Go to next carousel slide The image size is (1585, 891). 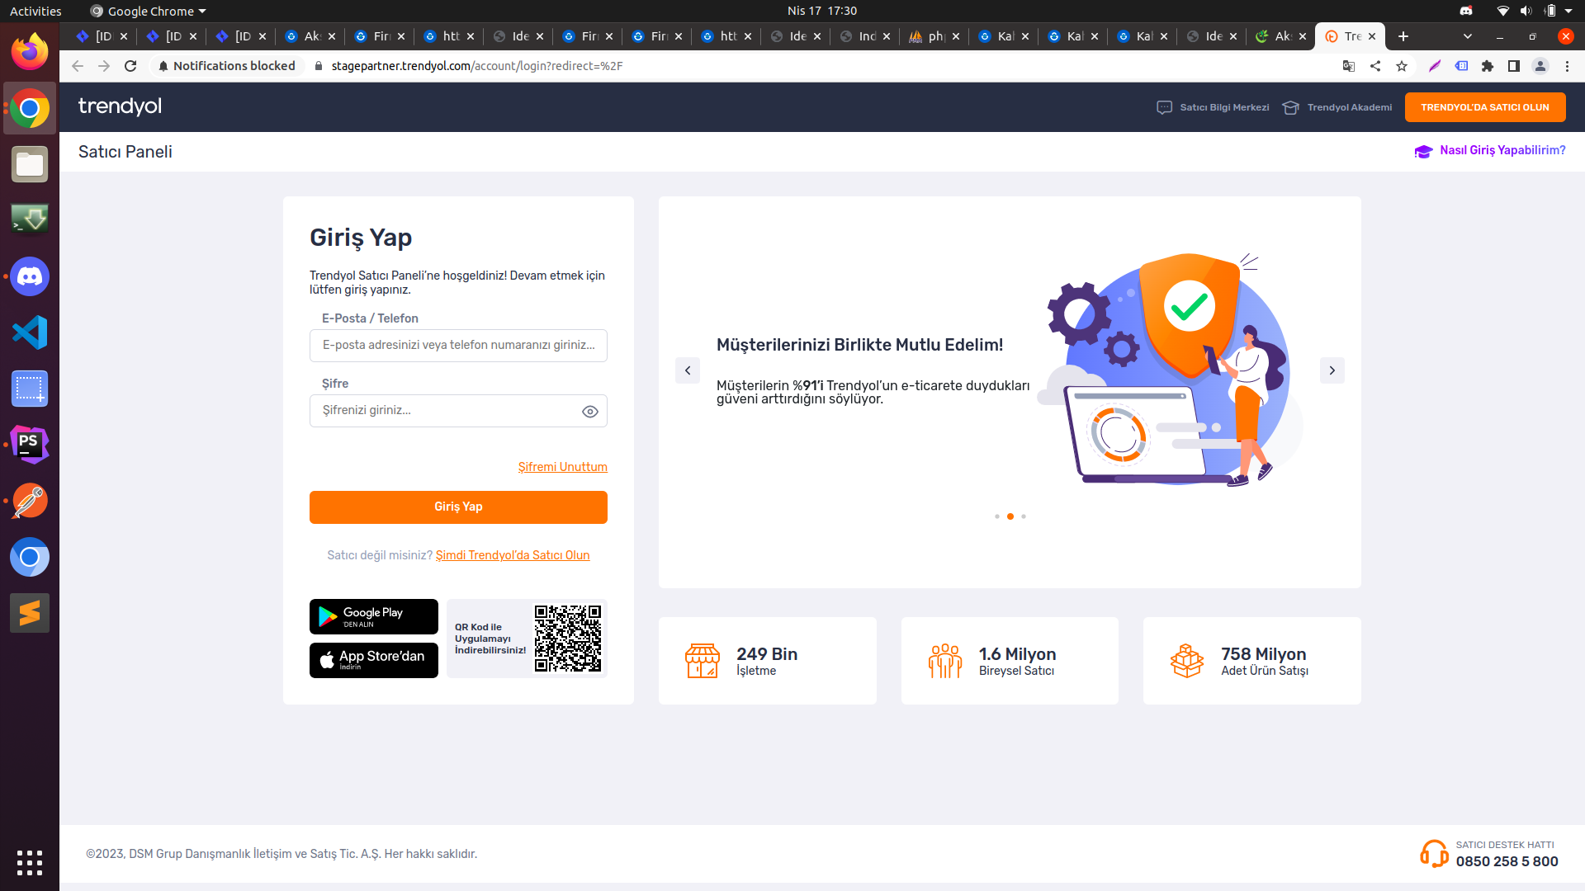1332,370
